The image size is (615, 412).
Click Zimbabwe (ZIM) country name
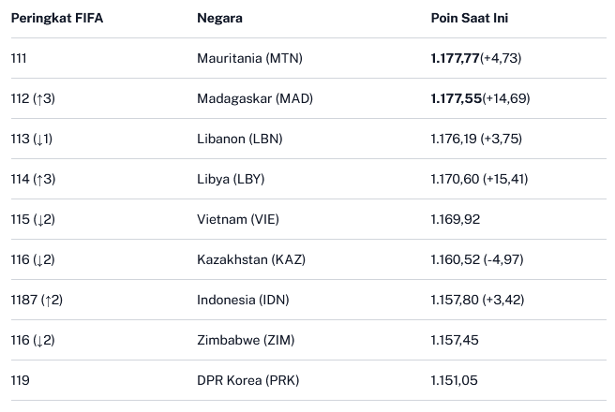tap(244, 340)
